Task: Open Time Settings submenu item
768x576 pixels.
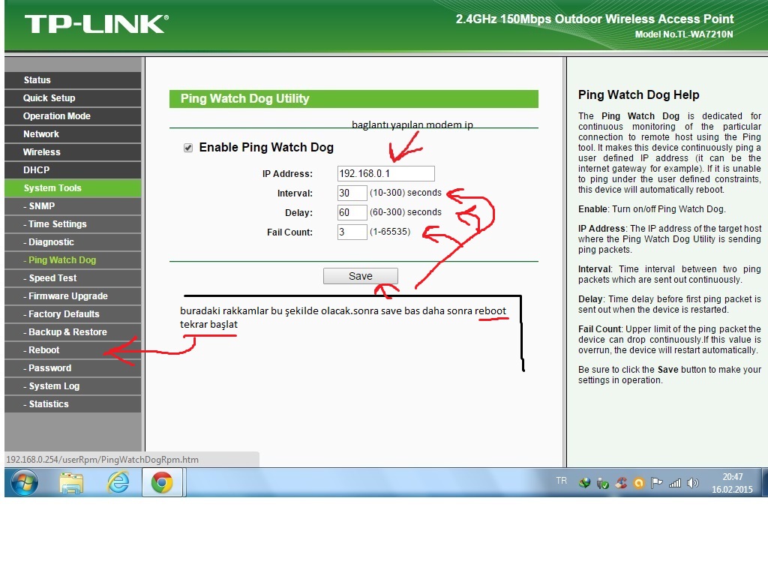Action: (73, 224)
